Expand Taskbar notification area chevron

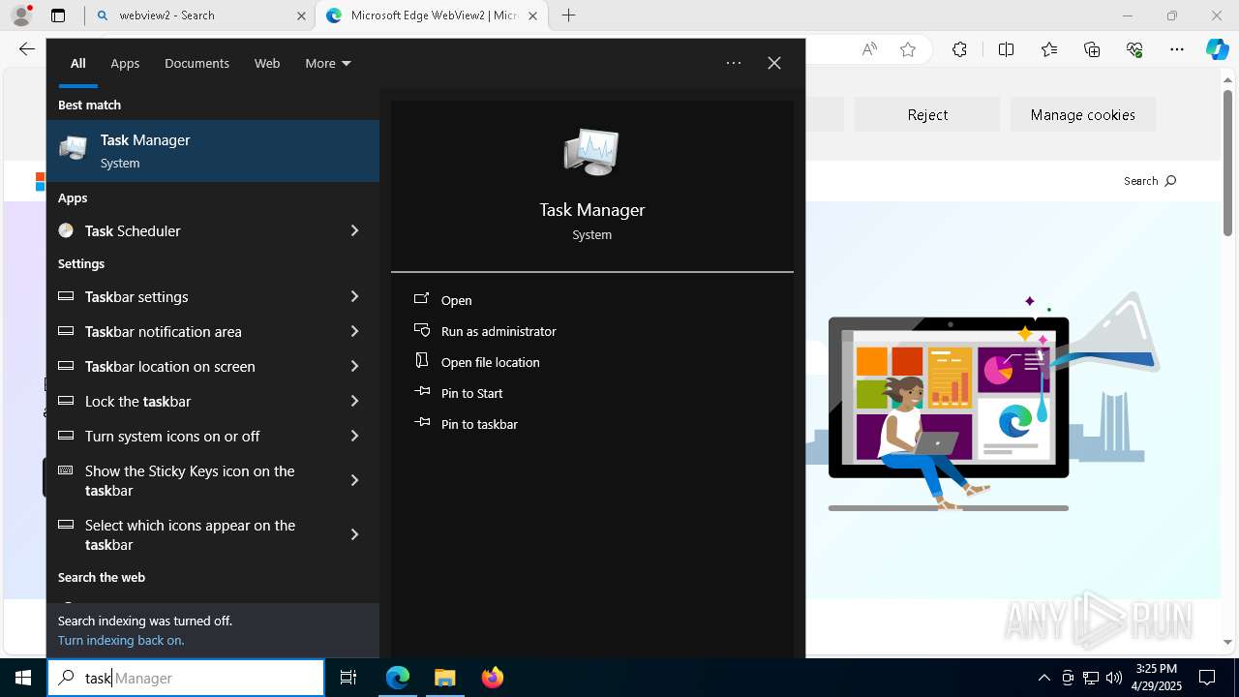point(354,331)
